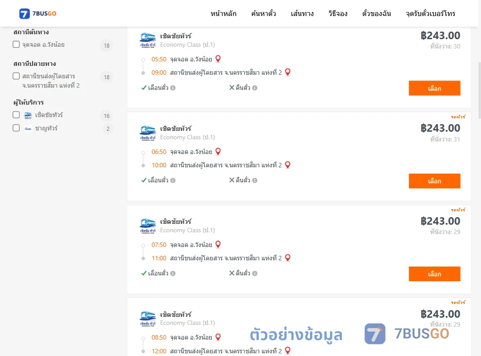The height and width of the screenshot is (356, 481).
Task: Show เลื่อนตั๋ว info icon on 06:50 trip
Action: pos(173,181)
